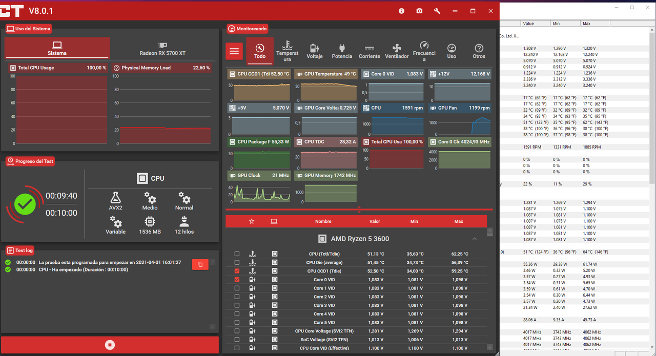The width and height of the screenshot is (656, 356).
Task: Select the Ventilador monitoring tab
Action: coord(397,51)
